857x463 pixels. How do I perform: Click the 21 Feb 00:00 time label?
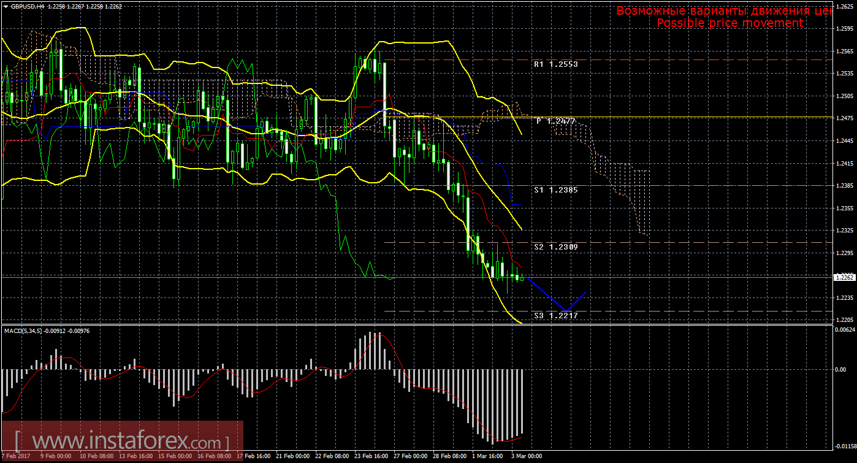[x=294, y=456]
